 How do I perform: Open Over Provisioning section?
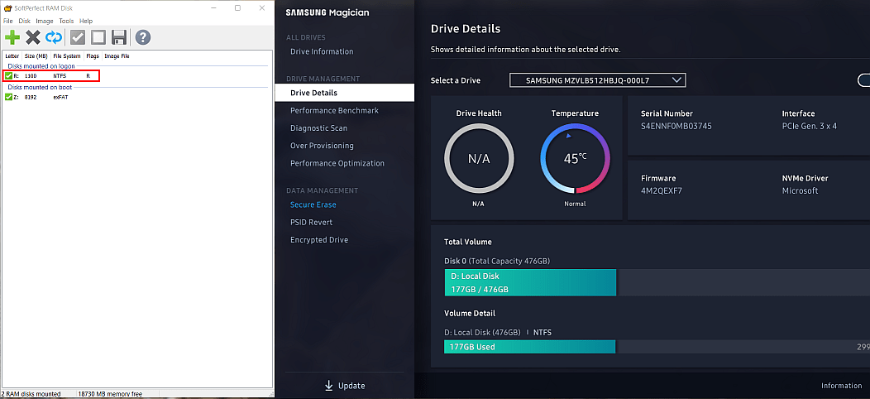click(x=322, y=146)
